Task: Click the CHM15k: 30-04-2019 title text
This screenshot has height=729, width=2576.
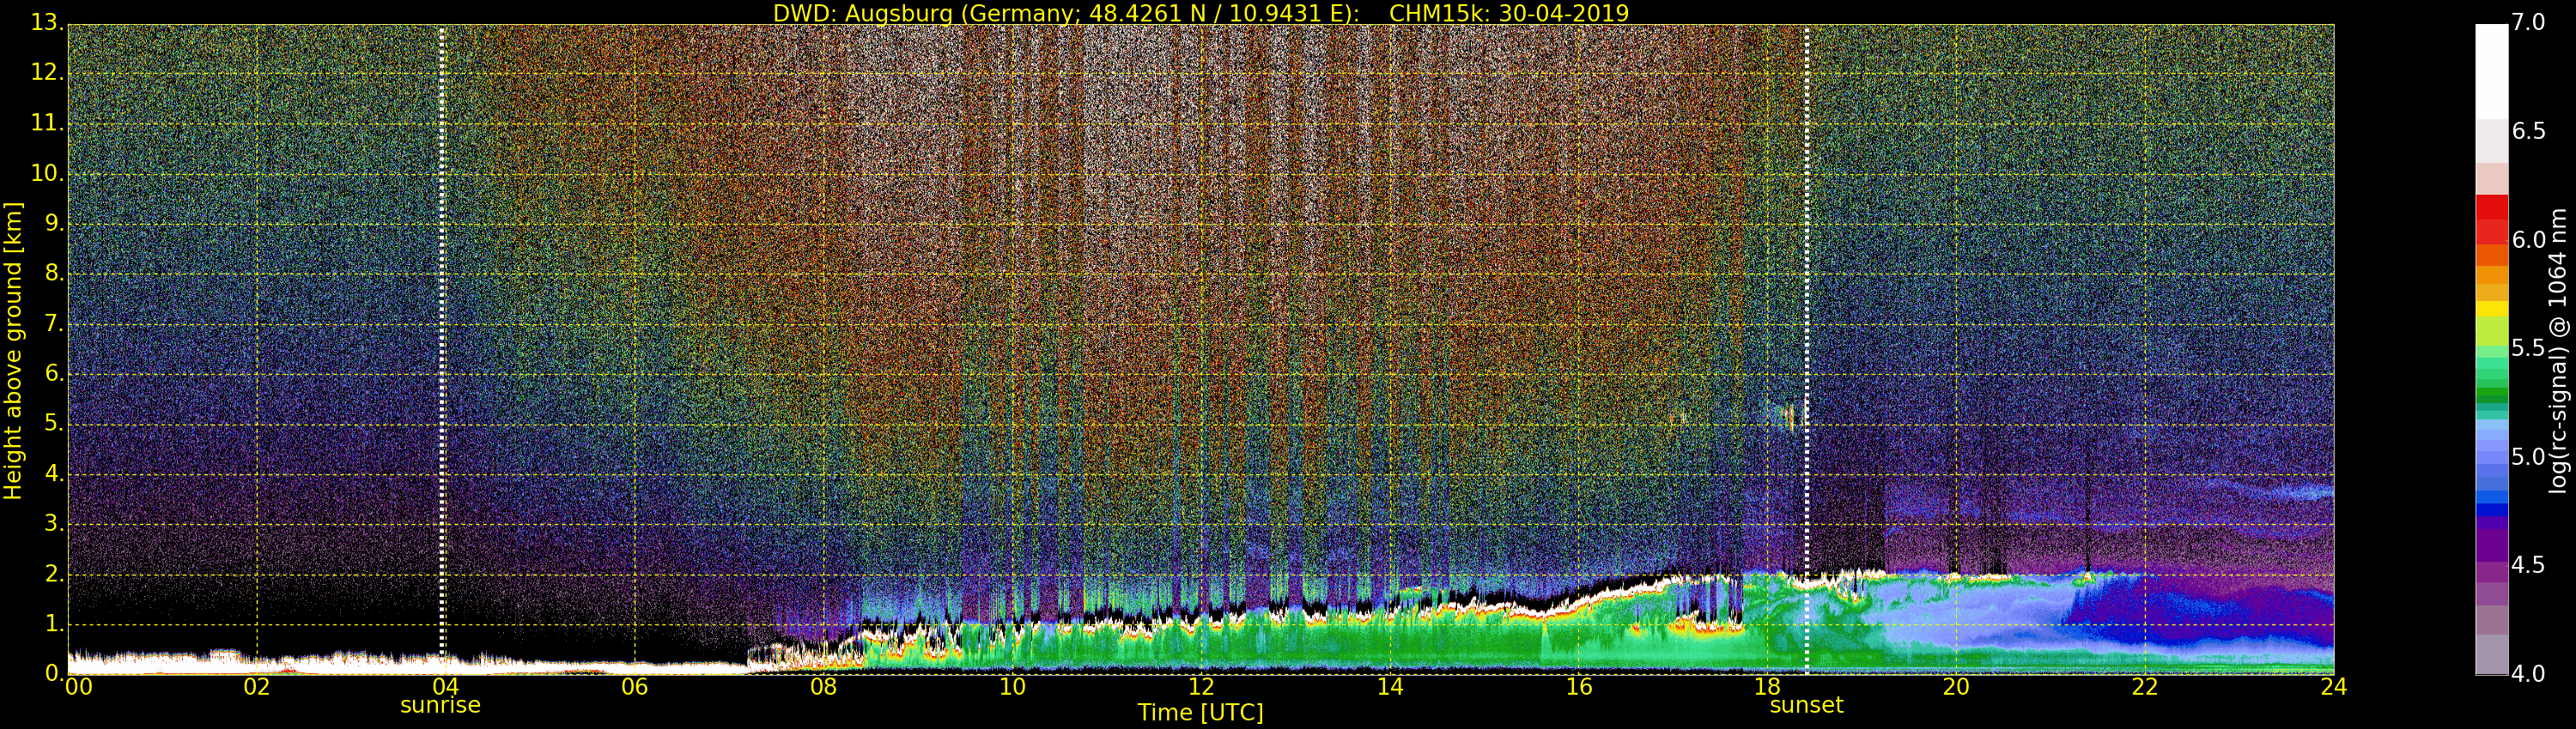Action: tap(1509, 13)
